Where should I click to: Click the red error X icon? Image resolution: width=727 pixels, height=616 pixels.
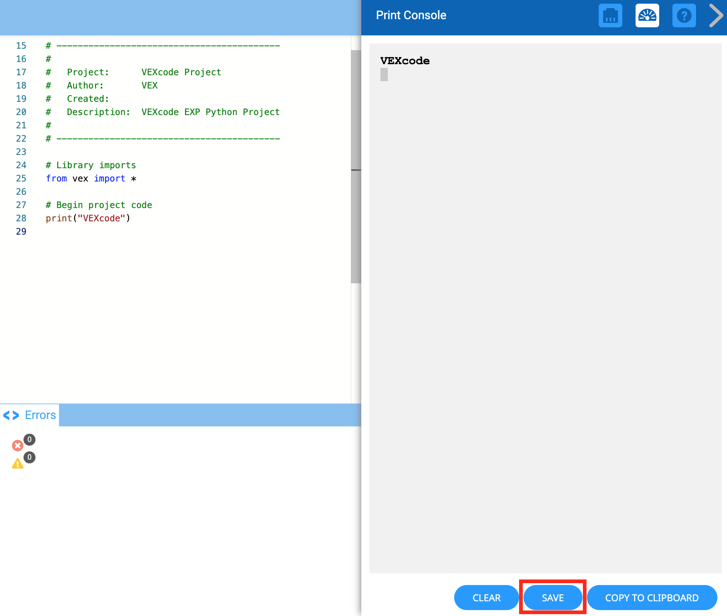(x=17, y=446)
